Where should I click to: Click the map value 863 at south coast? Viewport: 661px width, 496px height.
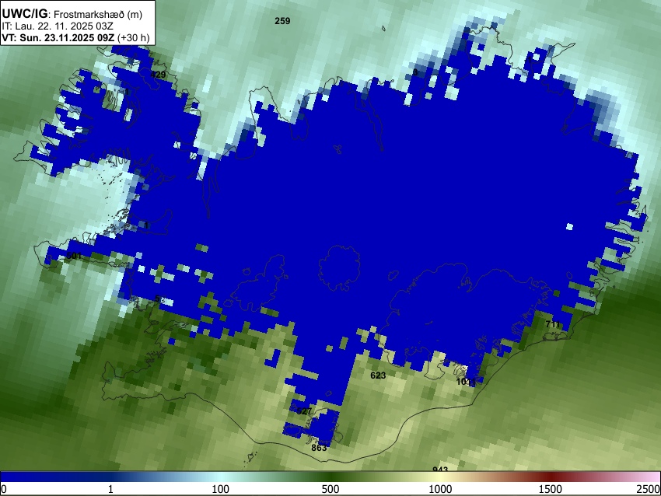point(319,448)
